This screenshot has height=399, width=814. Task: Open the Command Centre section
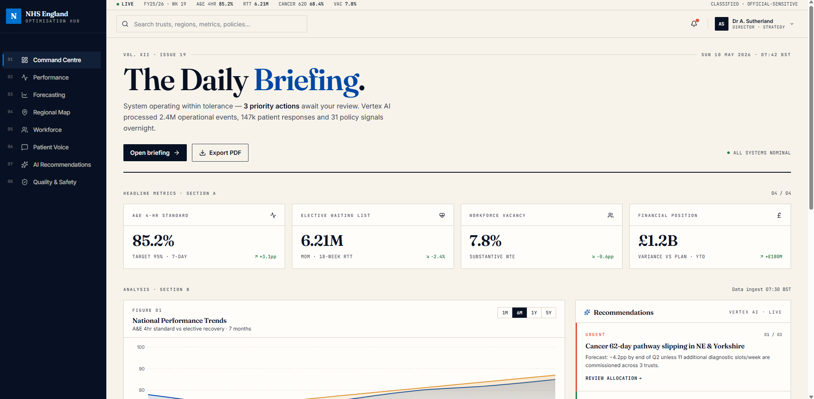pyautogui.click(x=52, y=60)
